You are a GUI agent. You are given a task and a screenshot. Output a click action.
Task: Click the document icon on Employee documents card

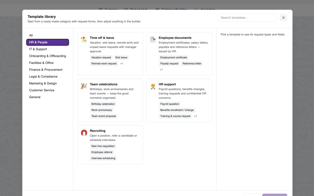coord(153,39)
